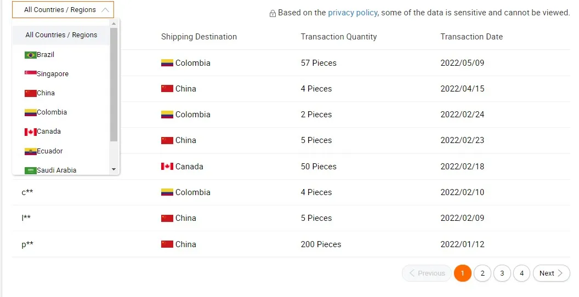Image resolution: width=579 pixels, height=297 pixels.
Task: Click the Transaction Date column header
Action: (472, 37)
